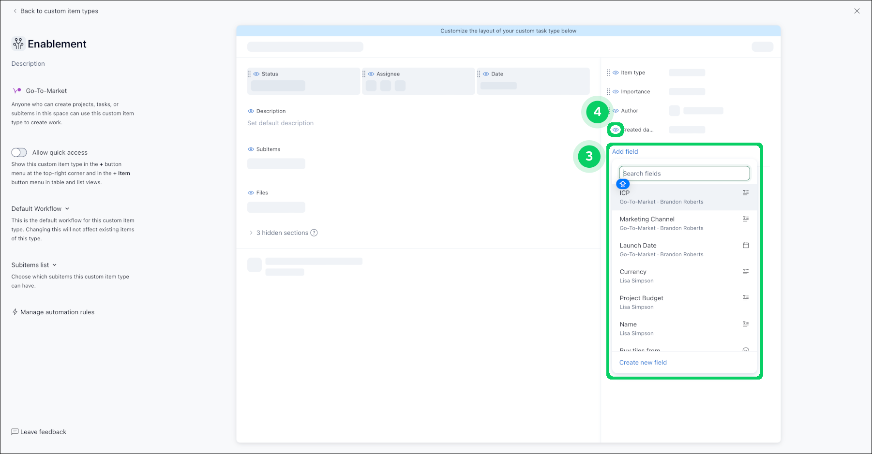
Task: Toggle visibility of the Assignee field
Action: click(x=371, y=74)
